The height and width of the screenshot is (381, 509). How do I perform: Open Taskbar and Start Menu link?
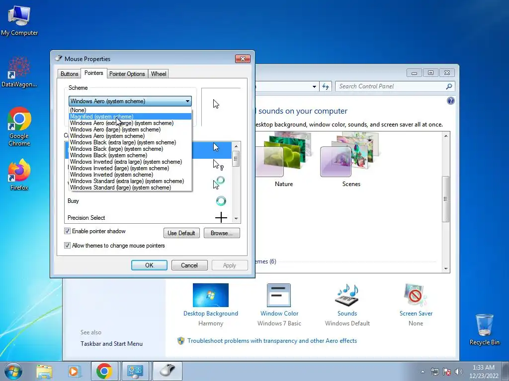[x=111, y=344]
